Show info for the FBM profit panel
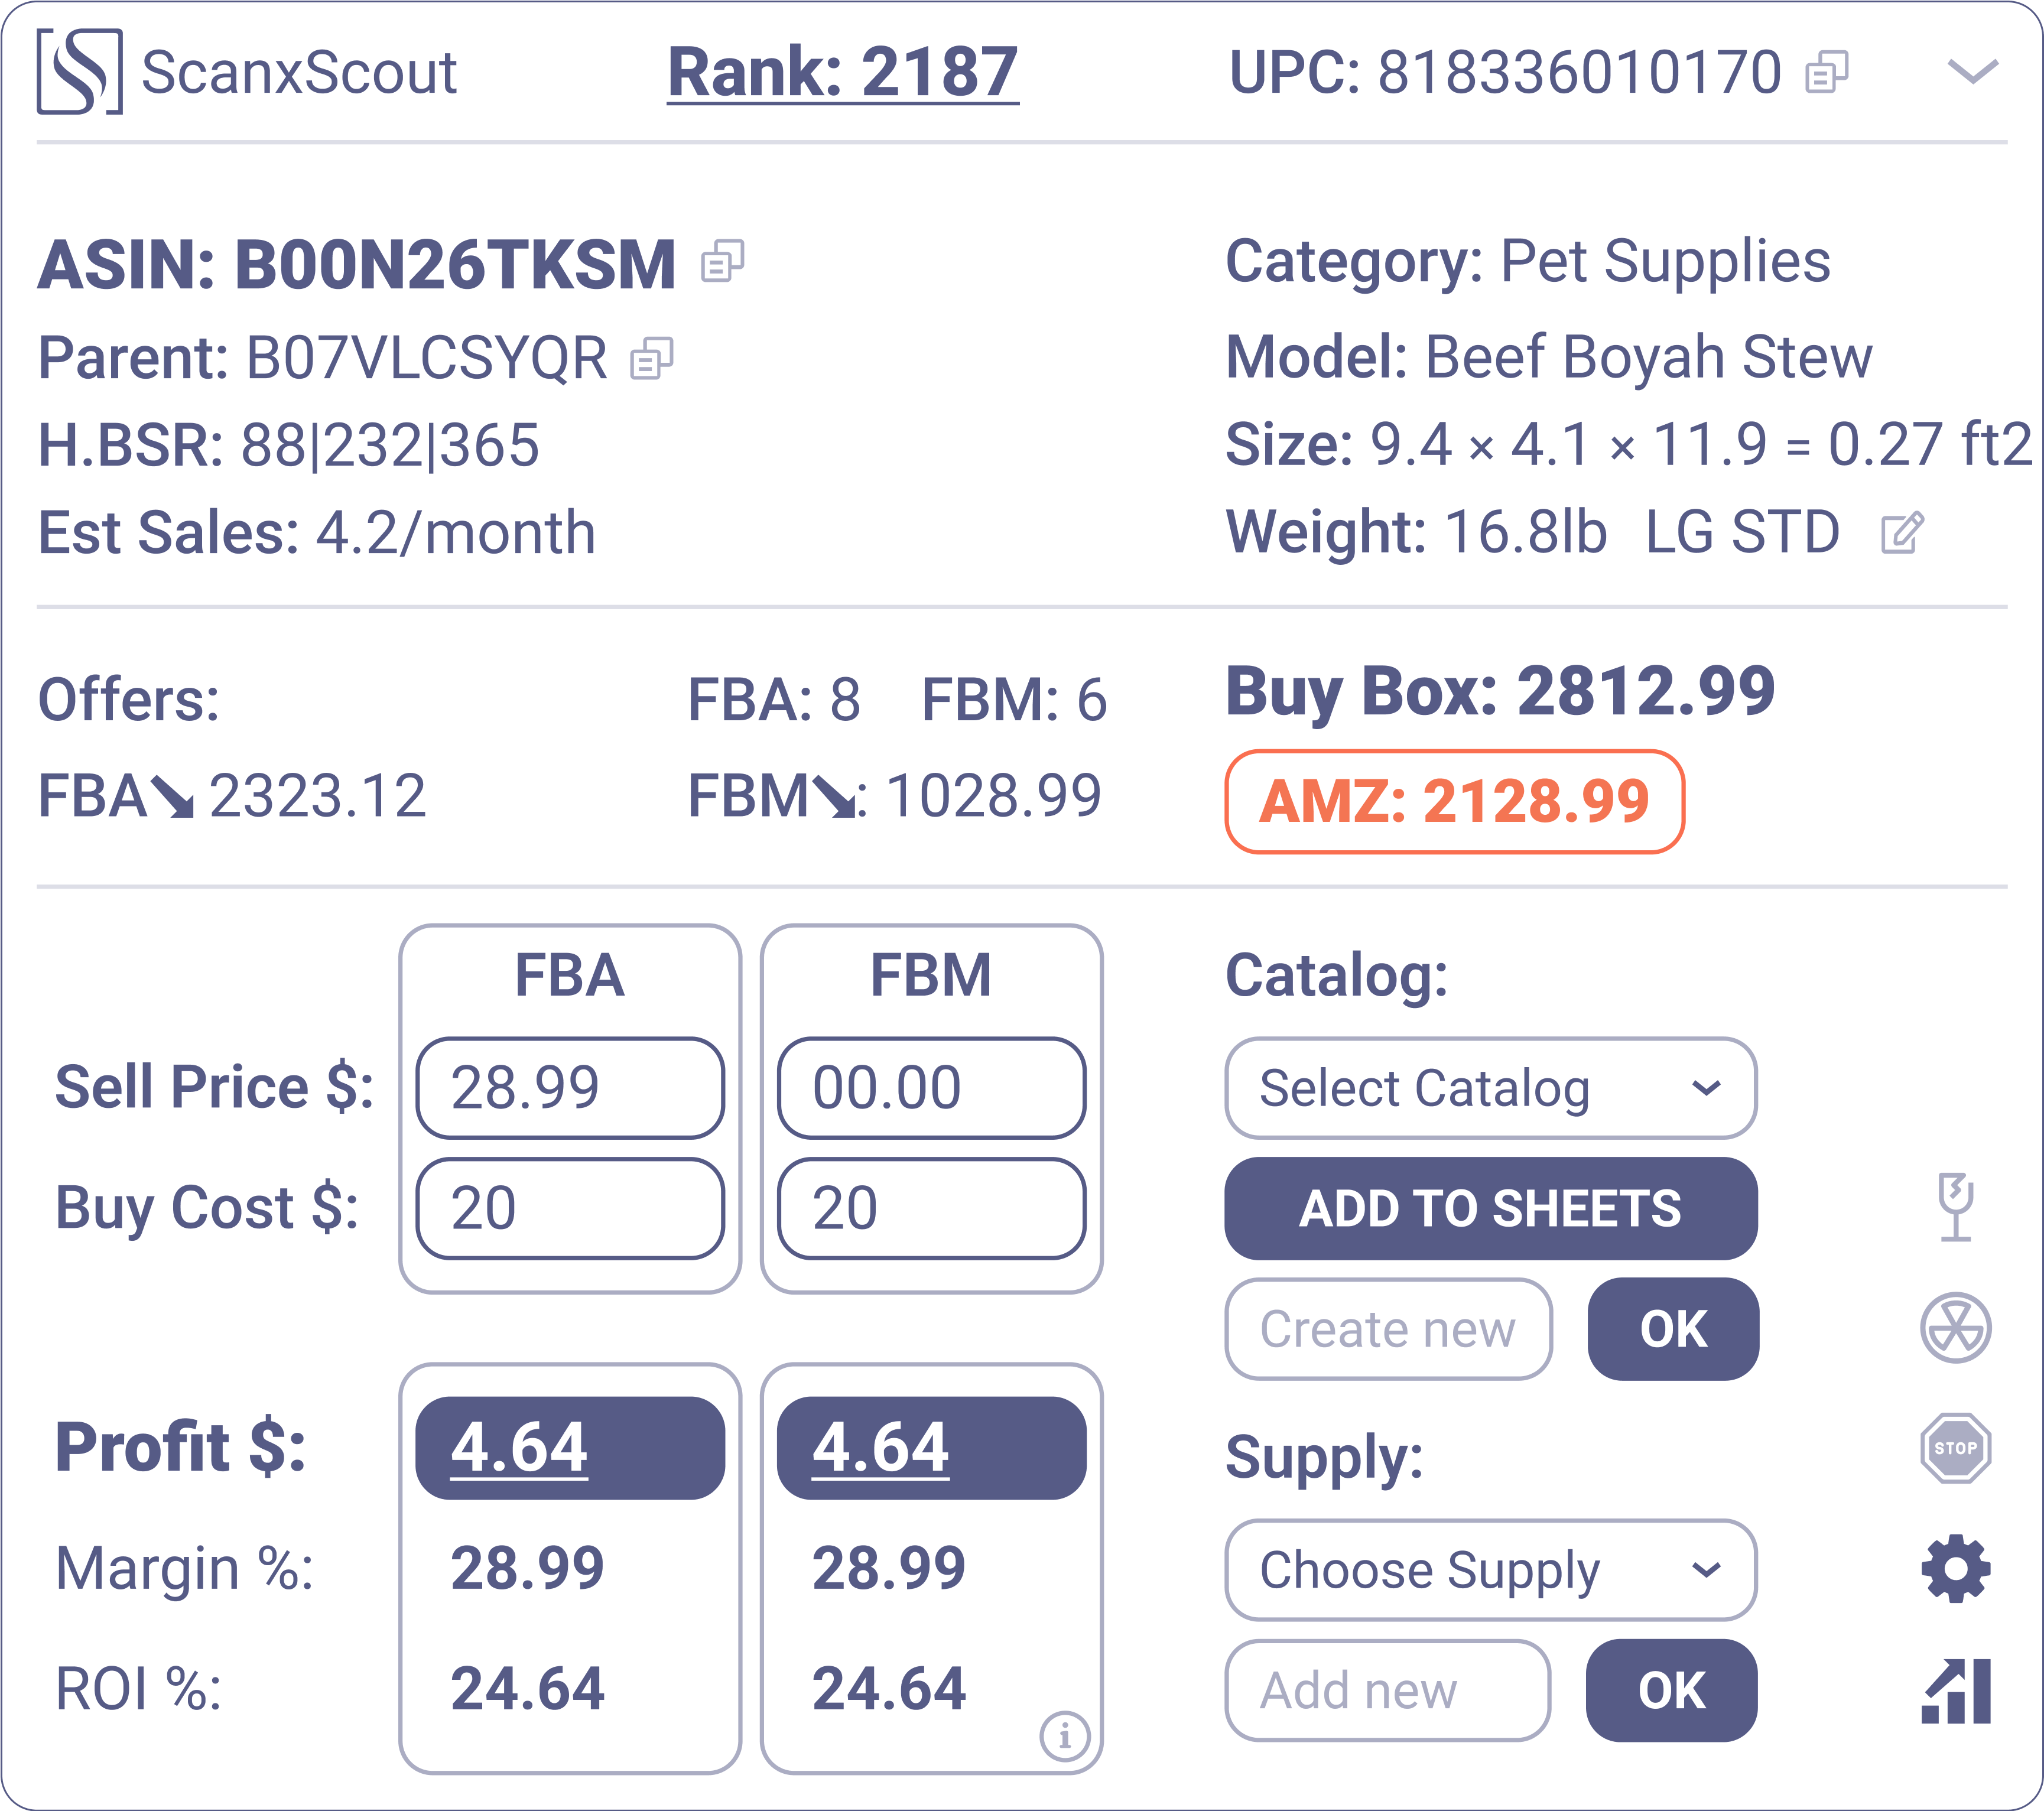 (x=1064, y=1736)
